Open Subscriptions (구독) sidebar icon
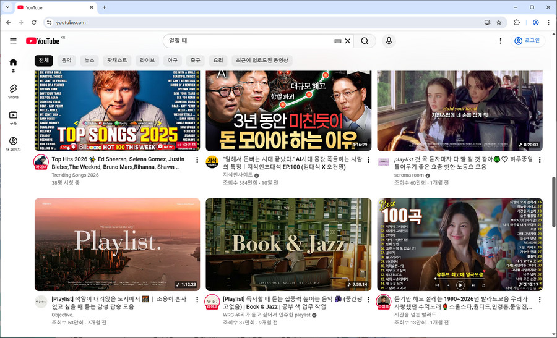Screen dimensions: 557x338 tap(13, 118)
